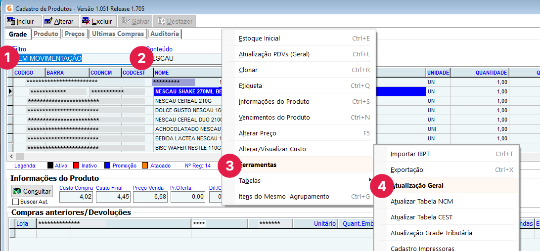Open Cadastro Impressoras submenu entry
This screenshot has height=251, width=540.
(446, 248)
